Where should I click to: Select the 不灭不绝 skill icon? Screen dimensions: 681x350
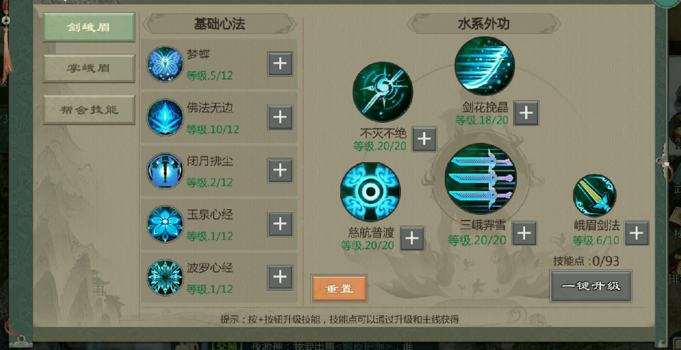pyautogui.click(x=383, y=92)
